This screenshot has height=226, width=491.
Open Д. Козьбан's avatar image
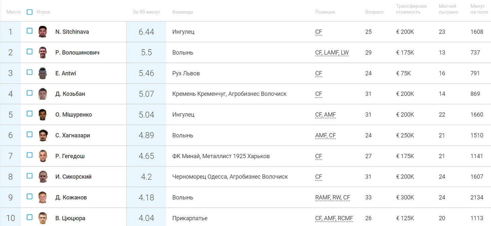pos(42,94)
